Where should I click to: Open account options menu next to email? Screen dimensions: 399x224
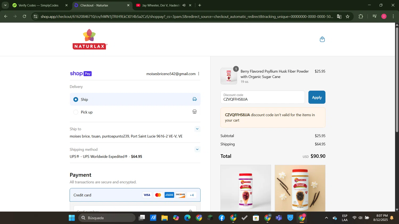coord(199,74)
